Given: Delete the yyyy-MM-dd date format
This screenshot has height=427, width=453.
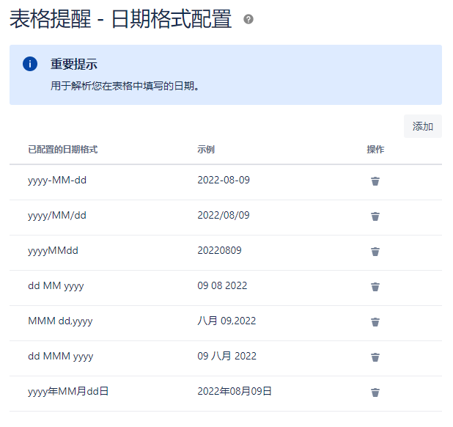Looking at the screenshot, I should coord(375,181).
